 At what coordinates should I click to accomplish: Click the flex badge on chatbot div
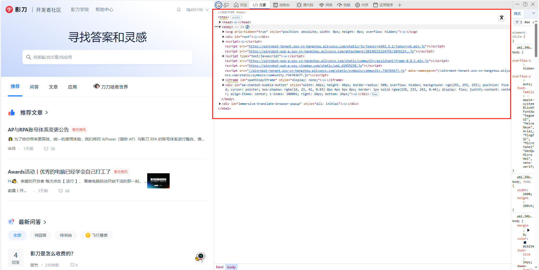pyautogui.click(x=374, y=94)
